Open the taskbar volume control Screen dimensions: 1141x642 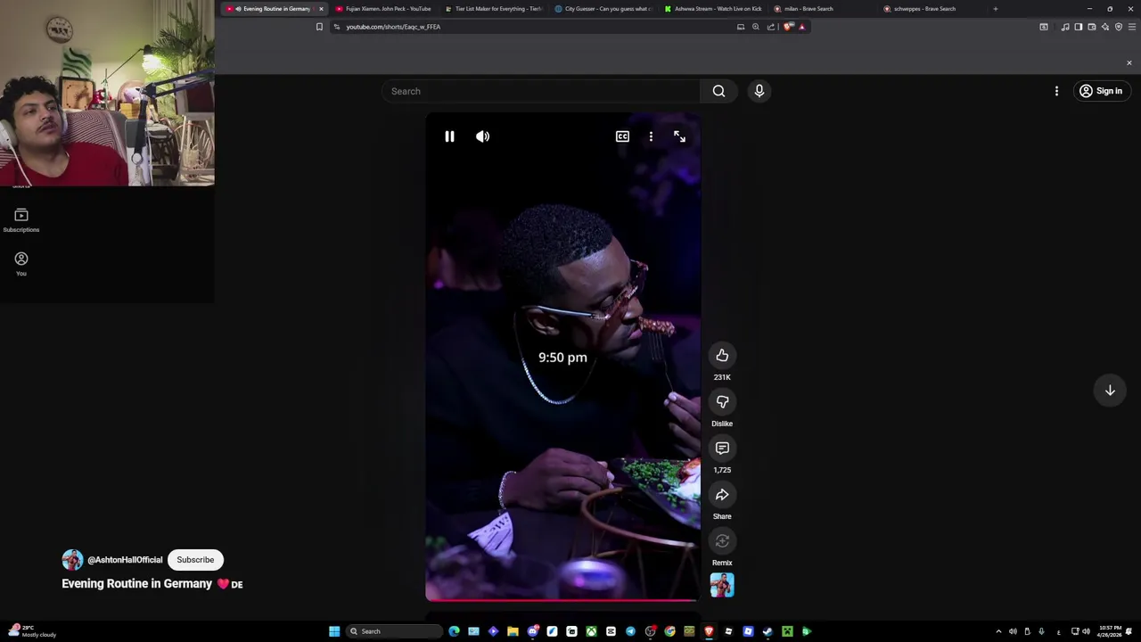point(1086,631)
